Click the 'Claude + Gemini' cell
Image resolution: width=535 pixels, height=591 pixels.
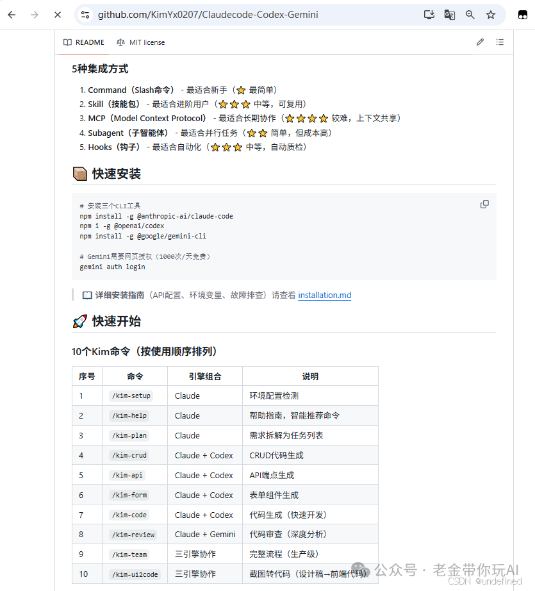pos(205,535)
